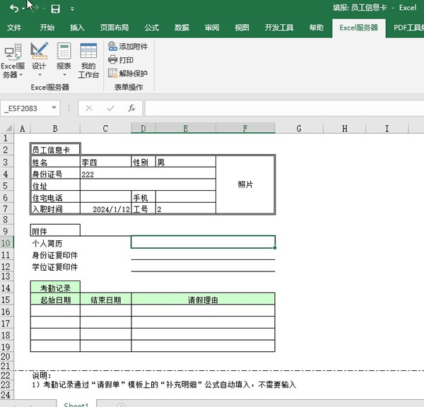Click the Save floppy disk icon
The width and height of the screenshot is (424, 407).
(x=55, y=9)
